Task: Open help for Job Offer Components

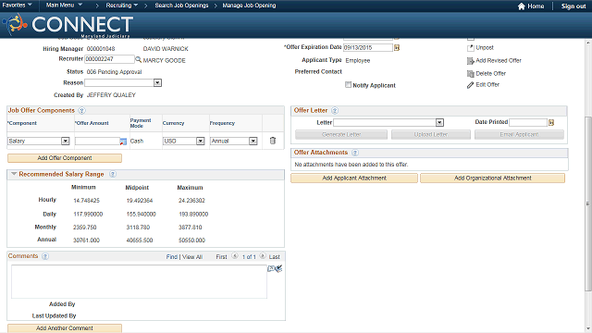Action: point(81,111)
